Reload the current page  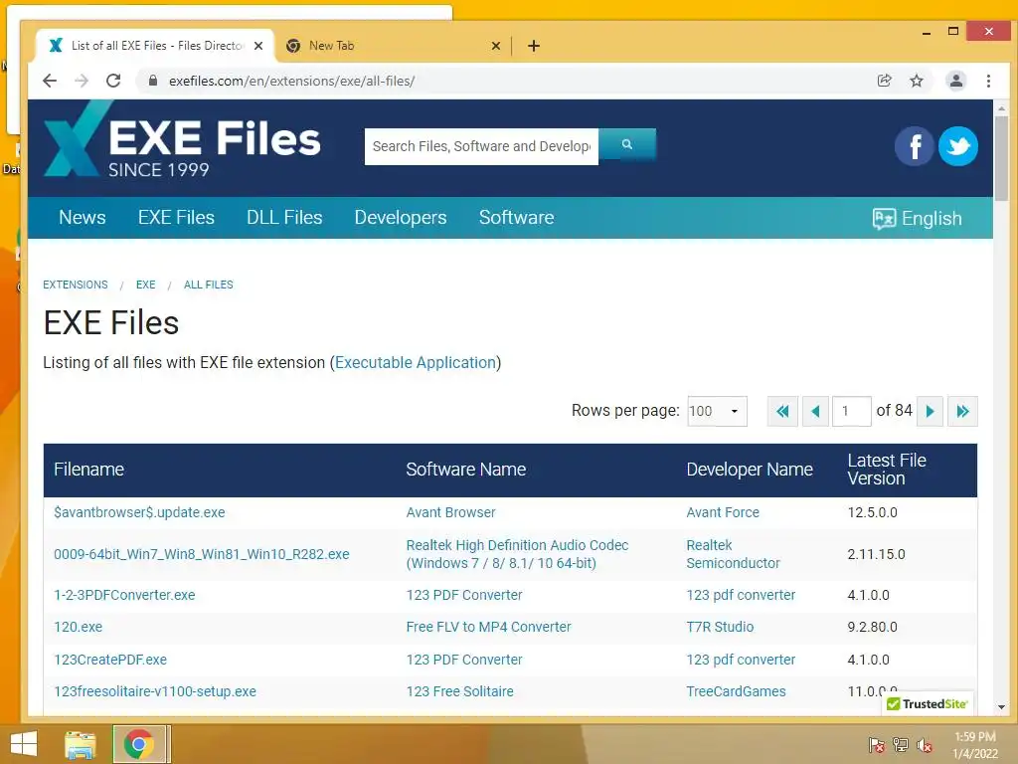pos(113,81)
